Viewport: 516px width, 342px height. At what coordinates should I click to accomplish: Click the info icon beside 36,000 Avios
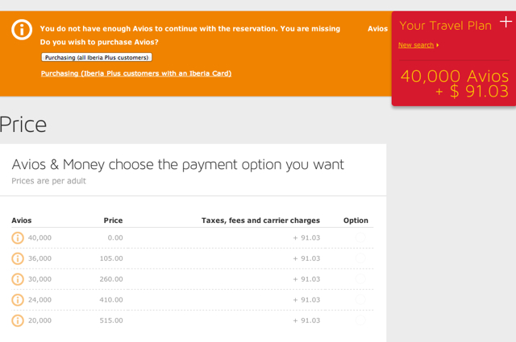[18, 258]
